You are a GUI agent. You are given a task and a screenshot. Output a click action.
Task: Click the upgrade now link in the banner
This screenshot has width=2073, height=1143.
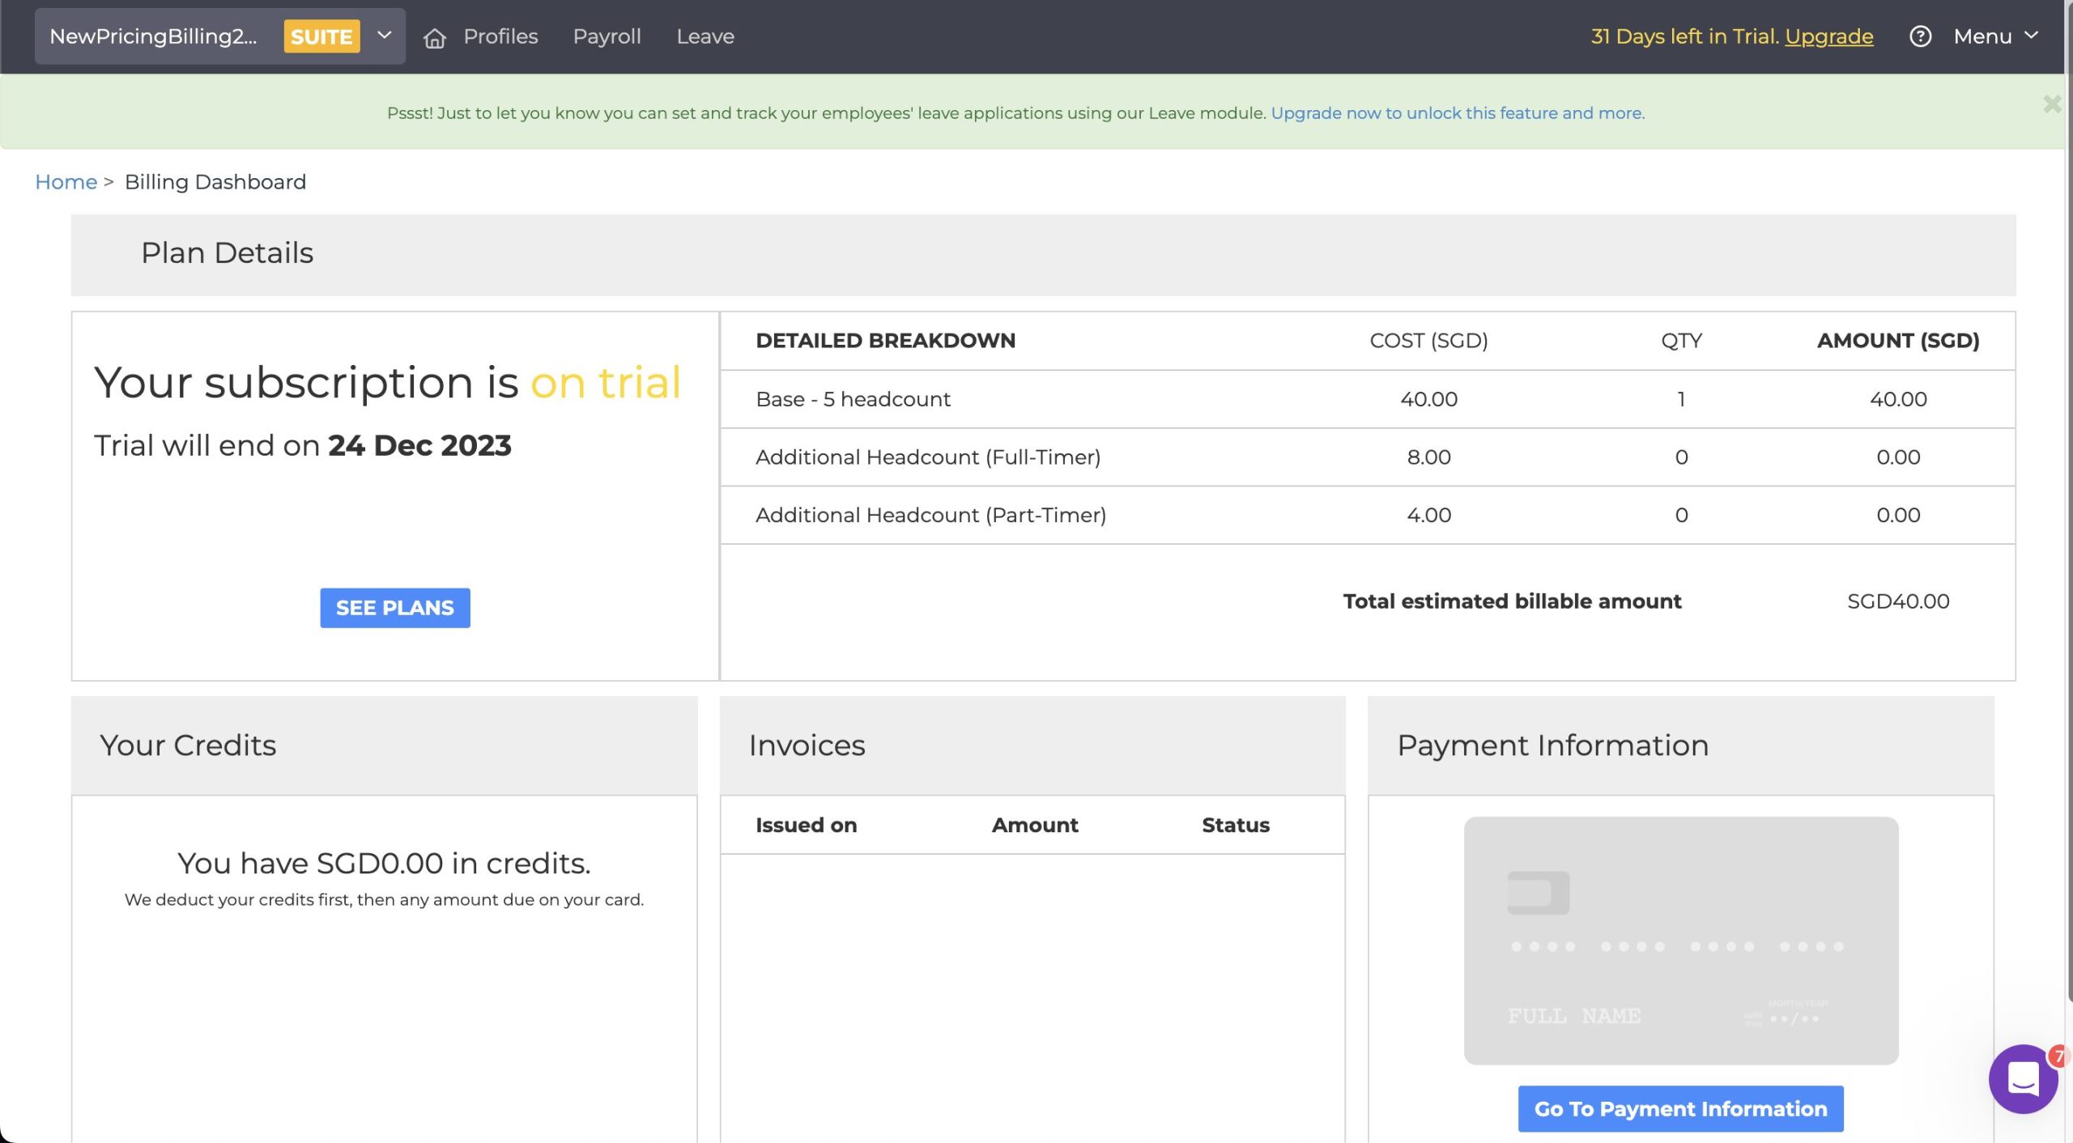tap(1457, 113)
